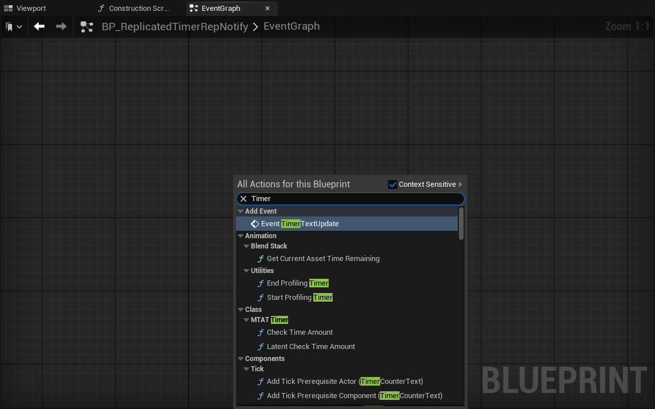Click function icon for End Profiling Timer
655x409 pixels.
(261, 283)
